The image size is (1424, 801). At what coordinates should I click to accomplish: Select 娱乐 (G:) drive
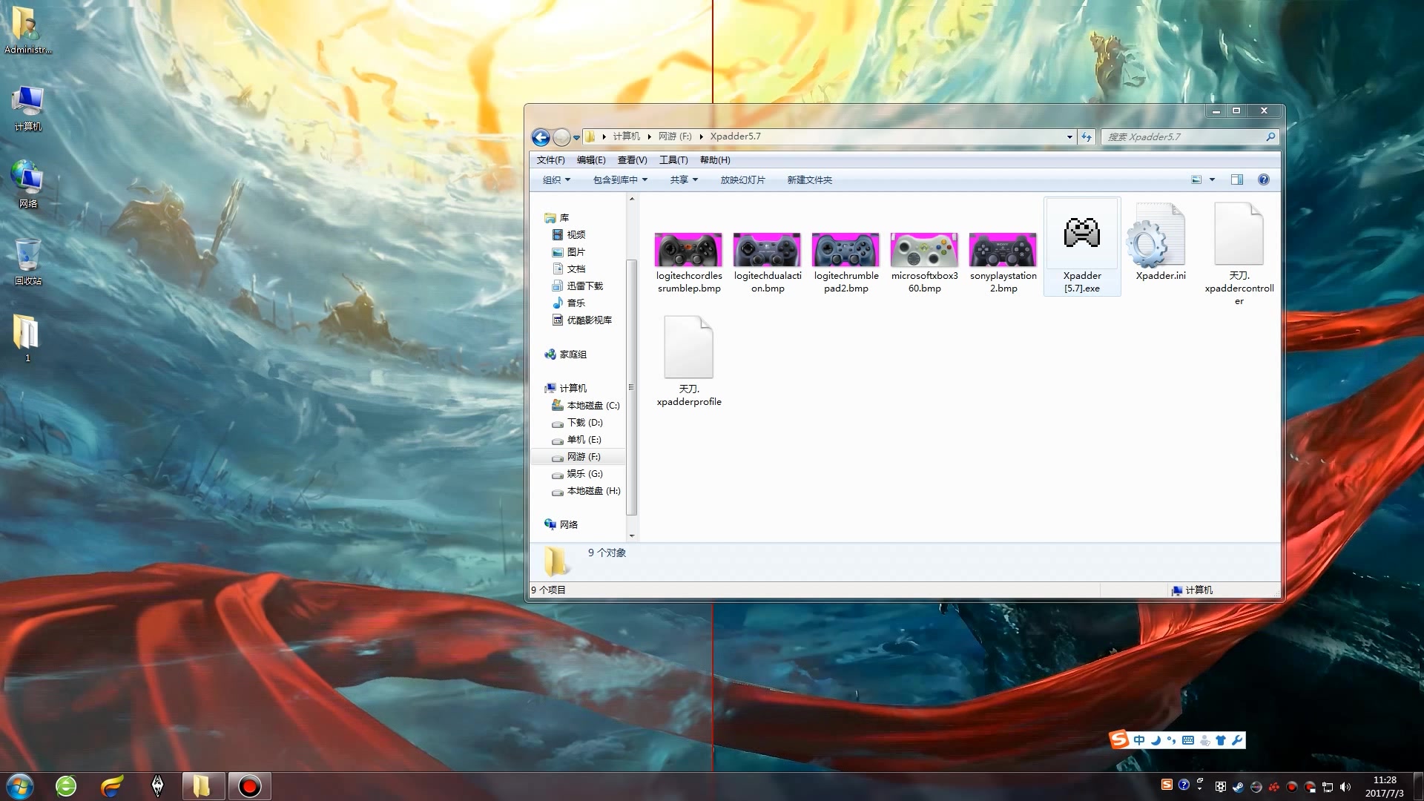click(578, 474)
